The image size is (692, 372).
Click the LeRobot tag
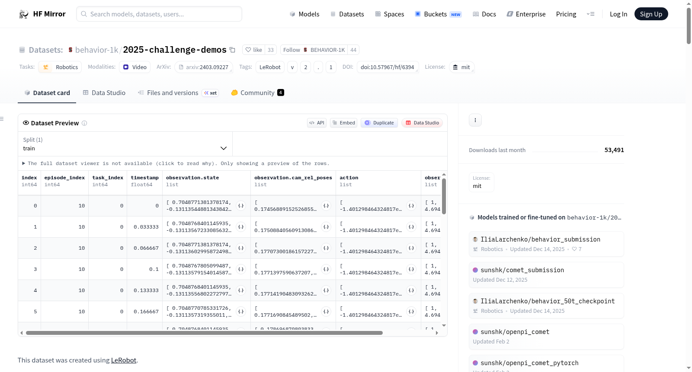click(270, 67)
